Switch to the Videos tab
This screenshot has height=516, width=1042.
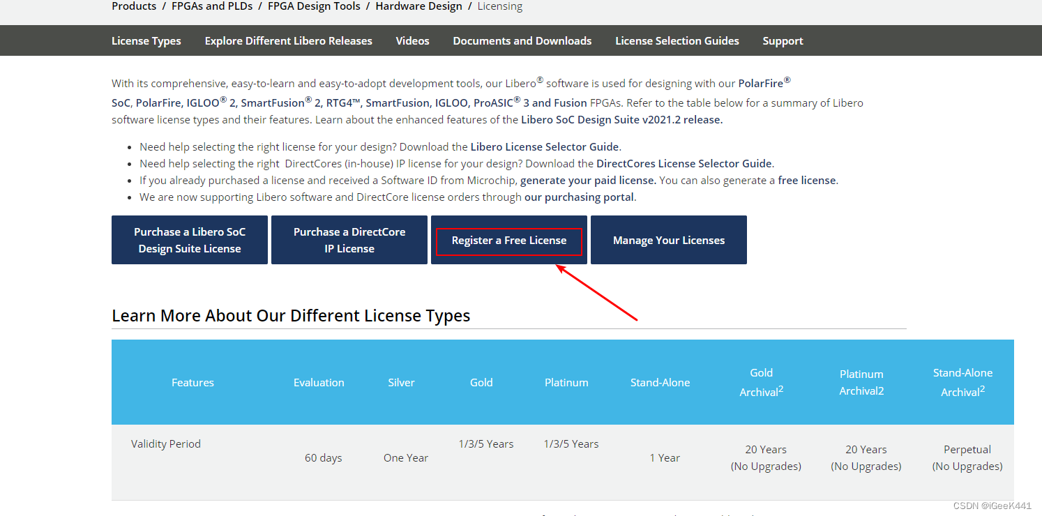(x=413, y=41)
